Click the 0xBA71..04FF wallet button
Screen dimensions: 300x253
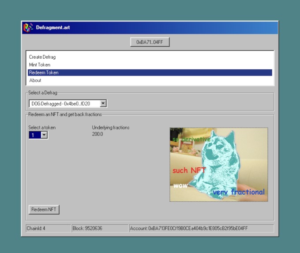[150, 42]
